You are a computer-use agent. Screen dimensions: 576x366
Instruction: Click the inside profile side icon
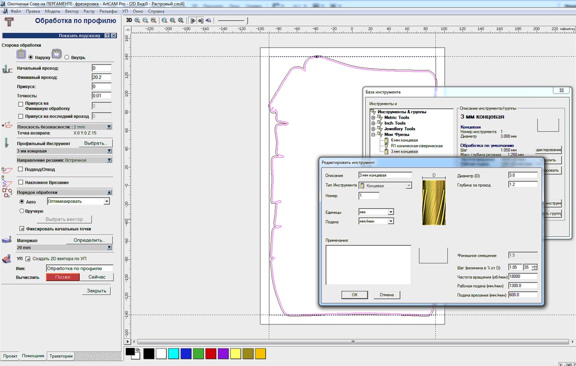click(x=56, y=54)
